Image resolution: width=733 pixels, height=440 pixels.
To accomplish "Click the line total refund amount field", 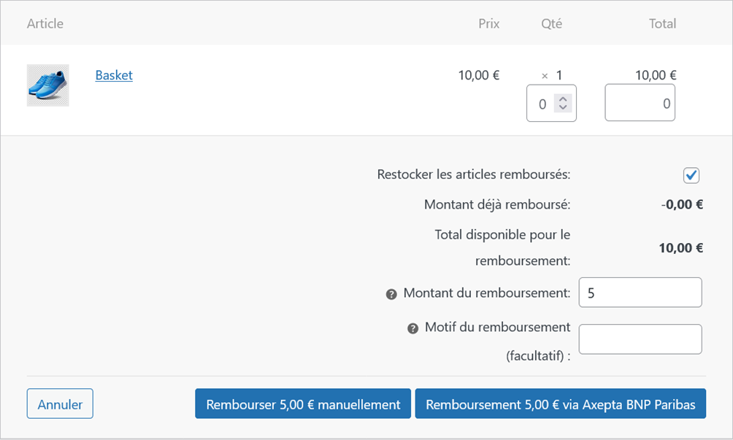I will tap(640, 104).
